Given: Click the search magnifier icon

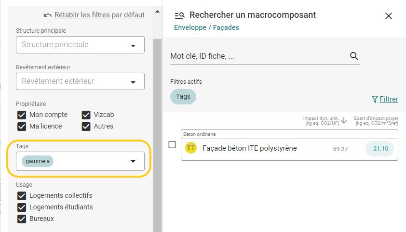Looking at the screenshot, I should (x=354, y=56).
